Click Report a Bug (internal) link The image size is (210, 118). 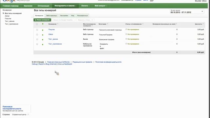pos(48,64)
